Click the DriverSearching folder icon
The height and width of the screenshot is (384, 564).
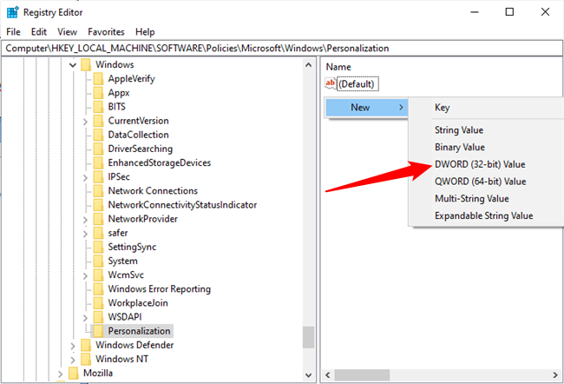[98, 149]
